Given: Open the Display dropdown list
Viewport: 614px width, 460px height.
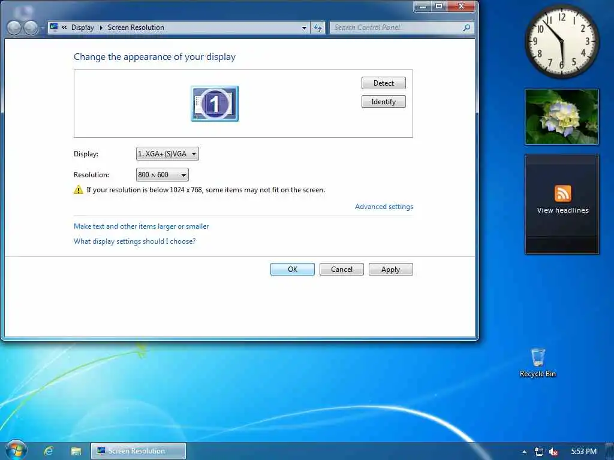Looking at the screenshot, I should click(x=167, y=154).
